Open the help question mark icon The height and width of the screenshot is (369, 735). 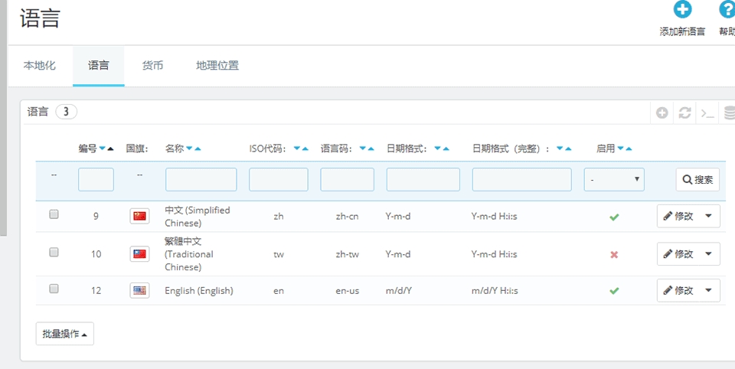coord(727,10)
